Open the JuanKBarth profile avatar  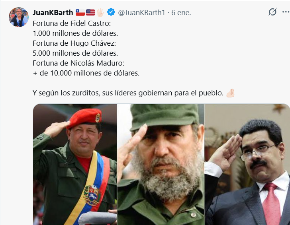pos(19,17)
